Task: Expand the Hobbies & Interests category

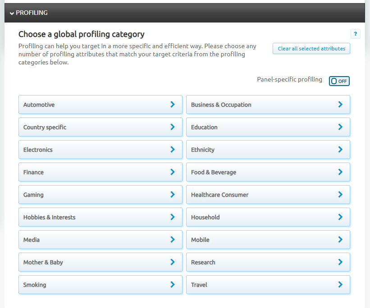Action: click(100, 217)
